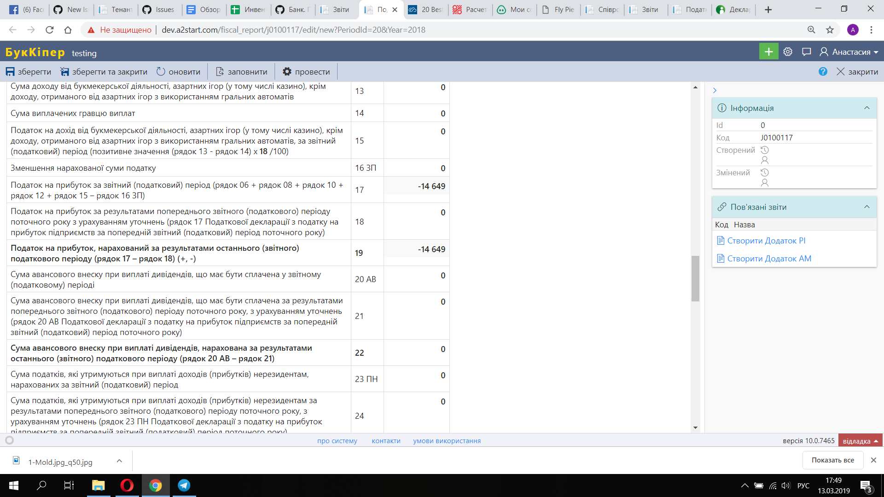
Task: Open Telegram from the Windows taskbar
Action: [x=184, y=485]
